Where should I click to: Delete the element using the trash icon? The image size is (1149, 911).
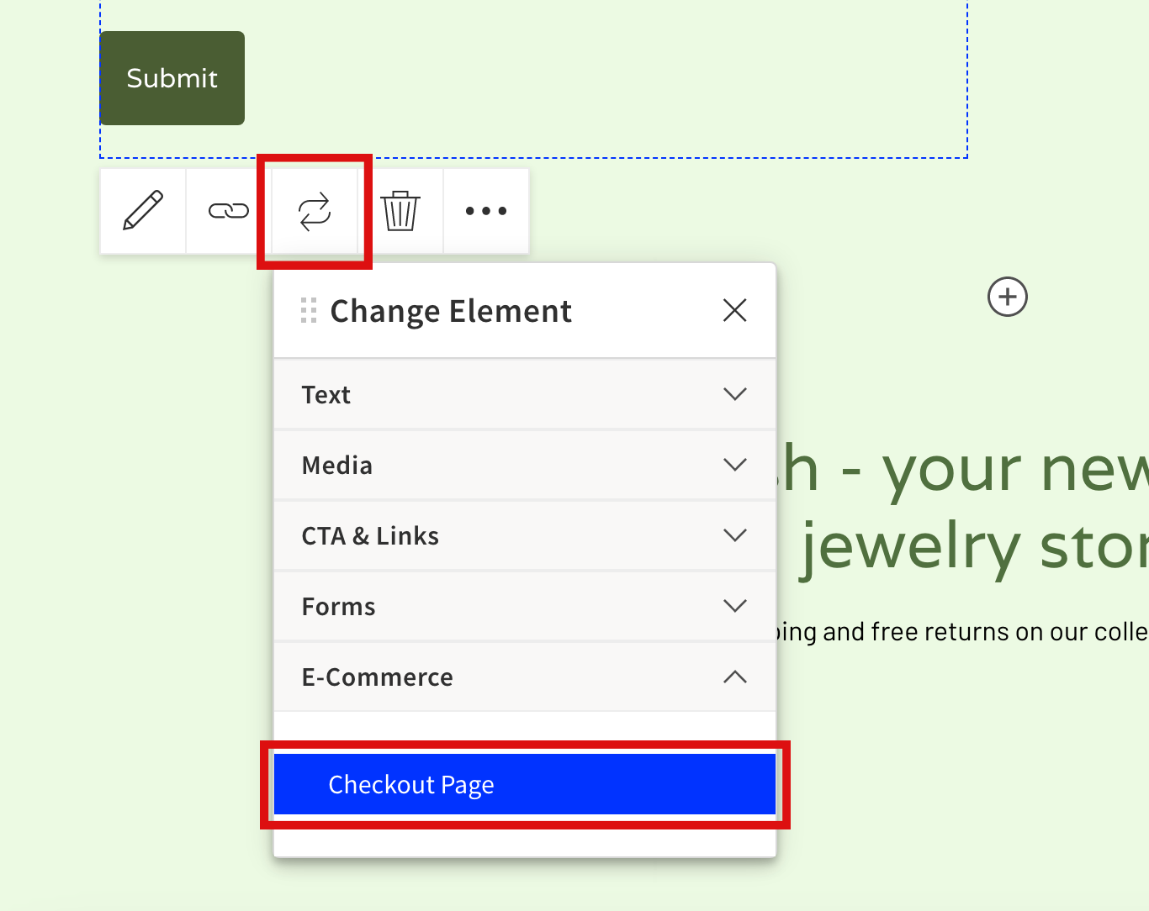[x=401, y=211]
